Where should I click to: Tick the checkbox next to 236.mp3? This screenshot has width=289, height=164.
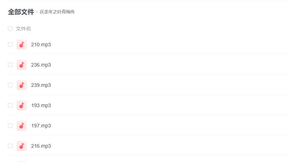[x=10, y=65]
